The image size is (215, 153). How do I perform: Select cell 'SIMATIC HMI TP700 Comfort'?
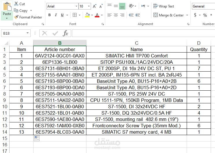click(x=137, y=56)
